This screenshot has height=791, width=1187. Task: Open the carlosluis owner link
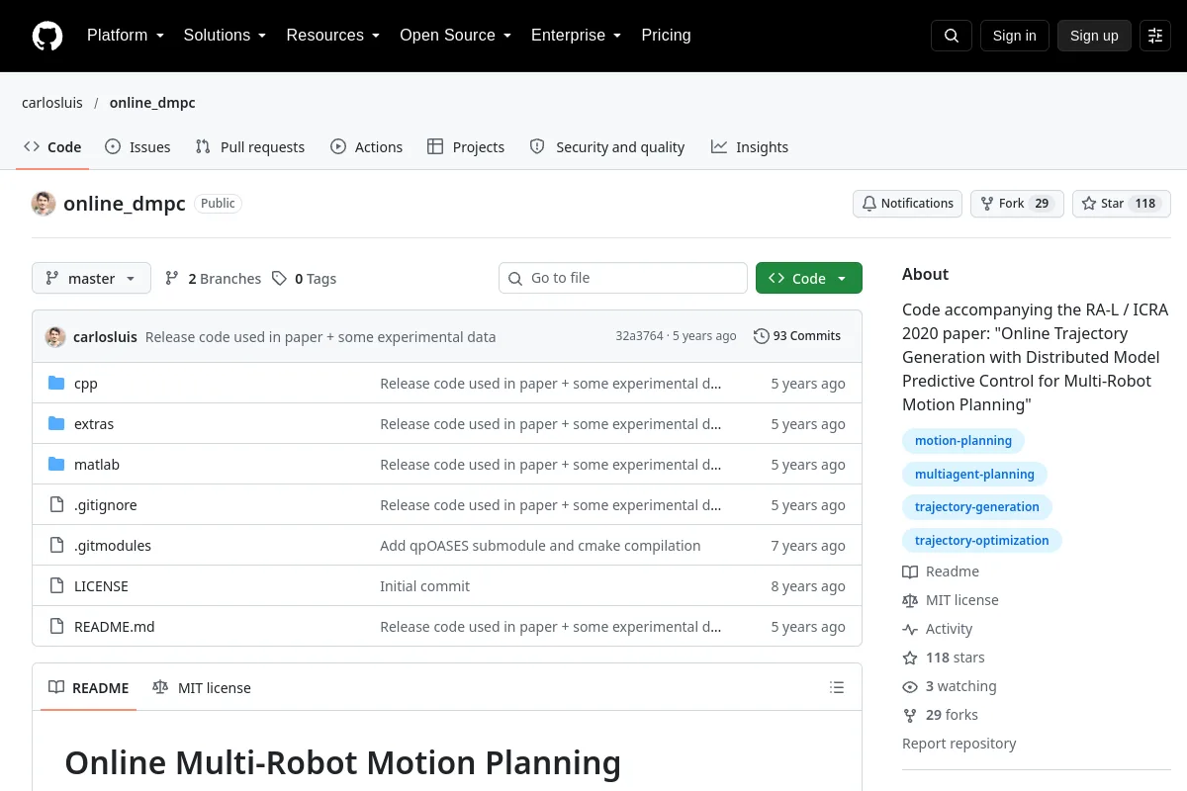point(53,103)
